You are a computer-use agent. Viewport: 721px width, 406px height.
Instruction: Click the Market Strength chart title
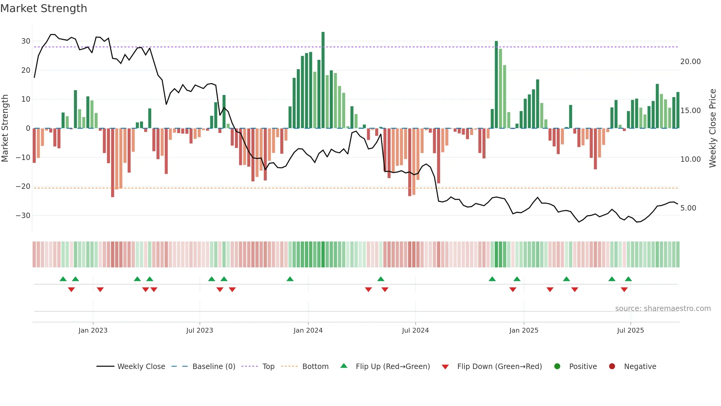tap(44, 8)
